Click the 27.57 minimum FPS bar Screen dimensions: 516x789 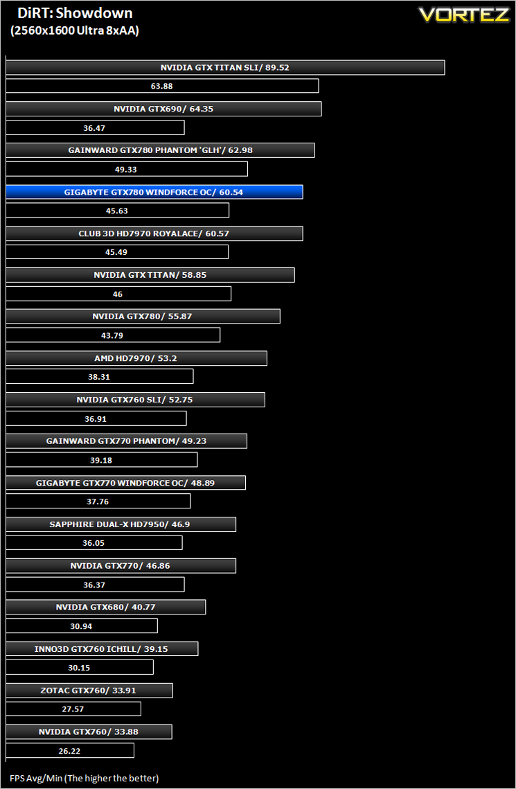coord(73,709)
